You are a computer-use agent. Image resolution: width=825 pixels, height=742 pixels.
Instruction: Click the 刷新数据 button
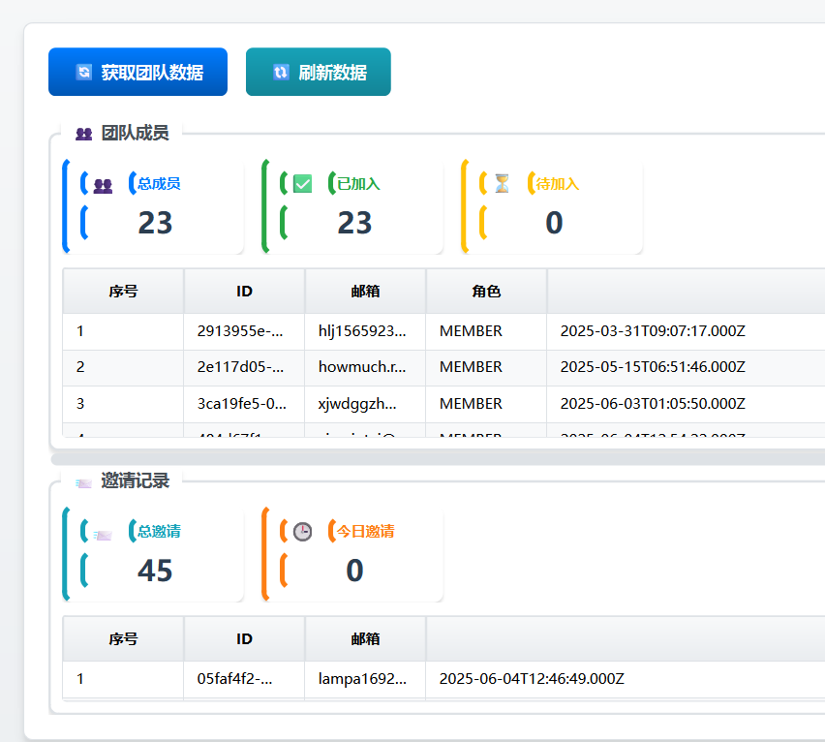[x=319, y=72]
